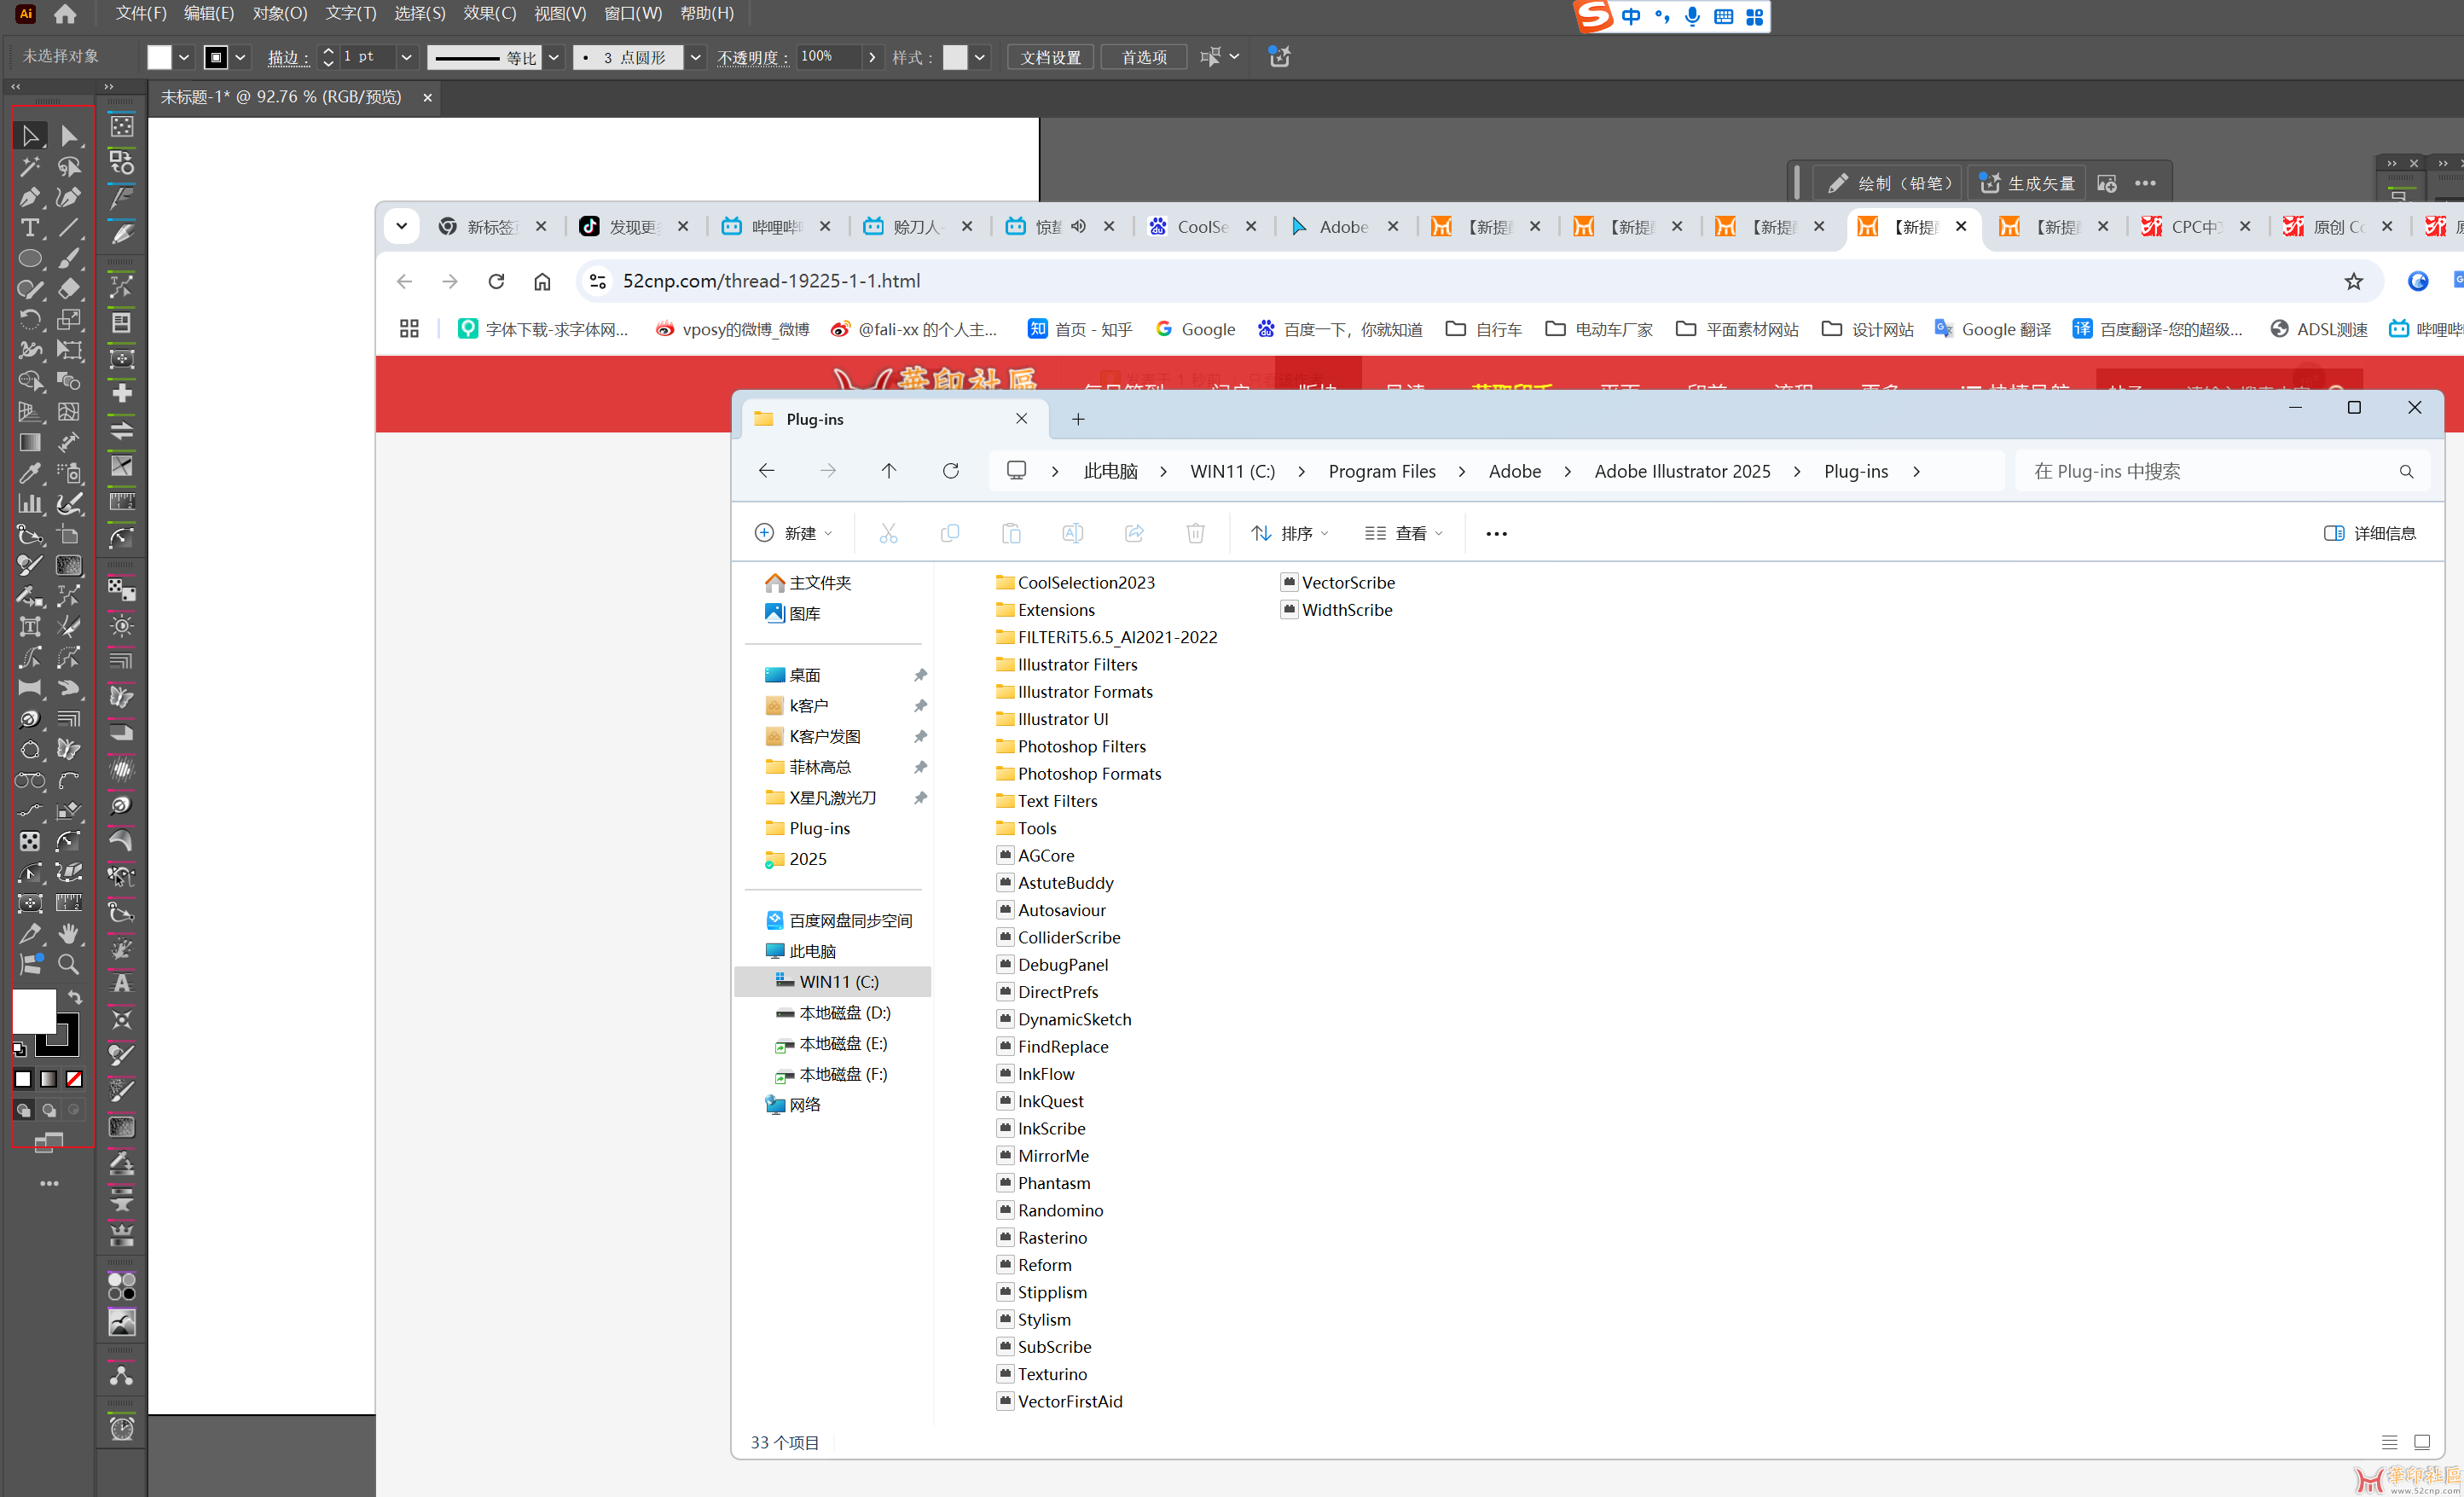Choose the Eraser tool
Viewport: 2464px width, 1497px height.
tap(68, 289)
